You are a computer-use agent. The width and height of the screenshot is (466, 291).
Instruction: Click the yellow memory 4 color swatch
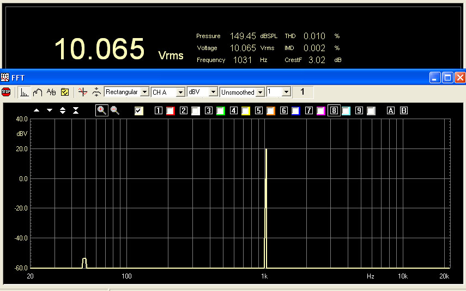coord(245,111)
